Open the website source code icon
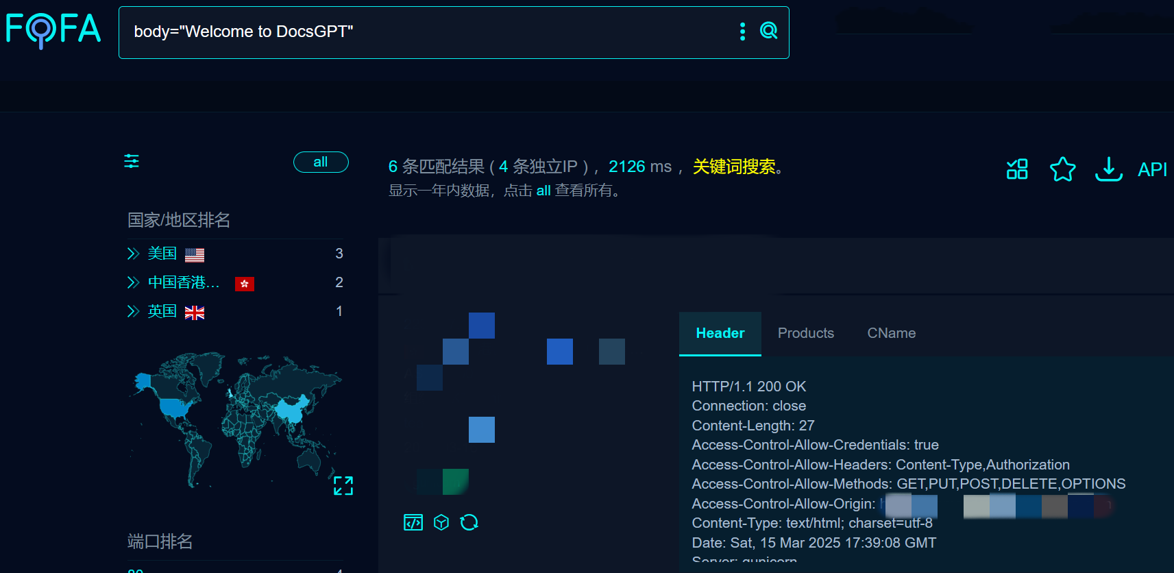Viewport: 1174px width, 573px height. tap(413, 522)
